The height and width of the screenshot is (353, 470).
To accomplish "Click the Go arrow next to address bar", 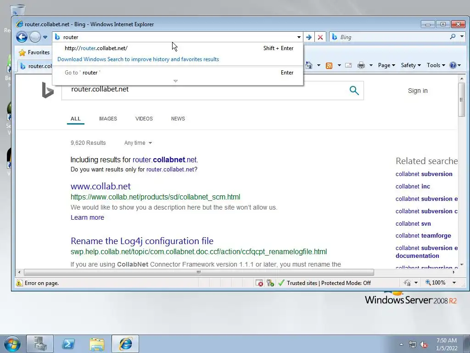I will point(308,37).
